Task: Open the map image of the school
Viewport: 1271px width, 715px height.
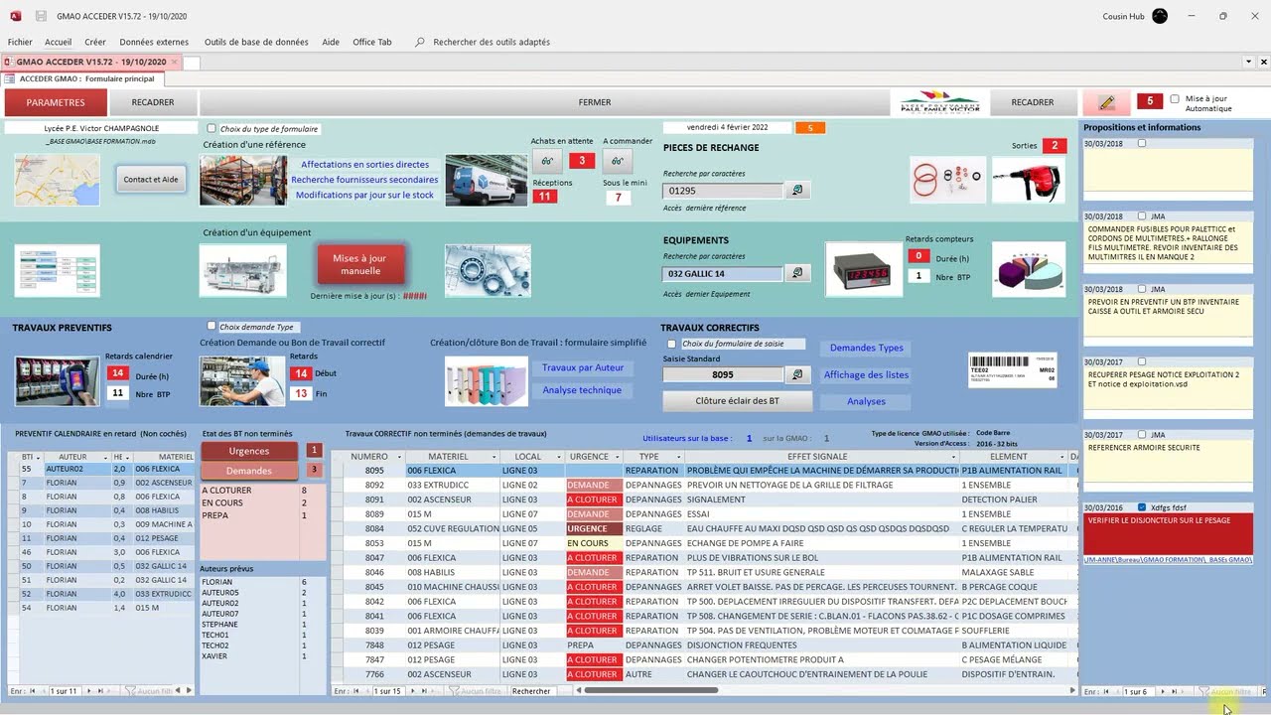Action: 57,180
